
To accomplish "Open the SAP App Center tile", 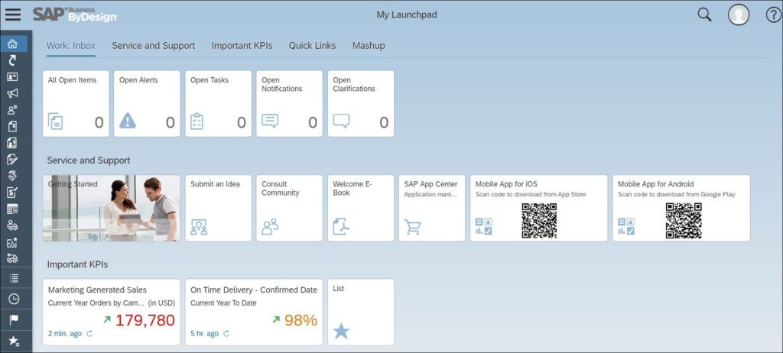I will click(432, 208).
